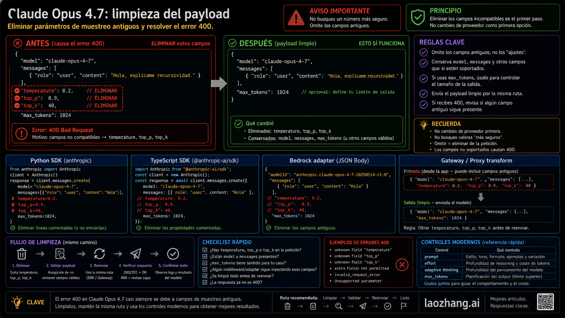Click the green check beside Eliminar líneas comentadas
Screen dimensions: 565x318
[x=13, y=228]
